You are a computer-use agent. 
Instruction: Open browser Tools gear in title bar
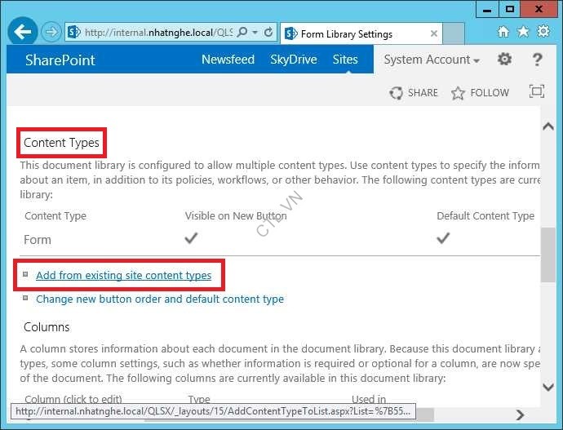click(543, 32)
